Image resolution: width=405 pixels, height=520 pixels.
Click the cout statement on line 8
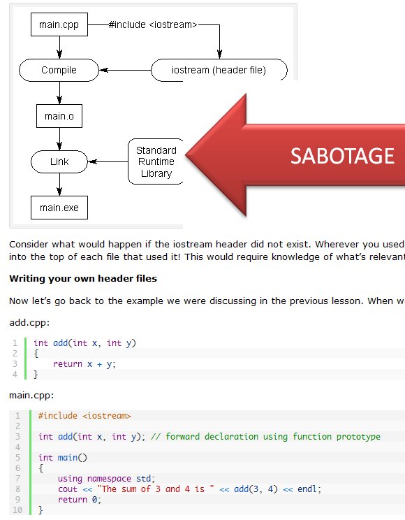(189, 489)
